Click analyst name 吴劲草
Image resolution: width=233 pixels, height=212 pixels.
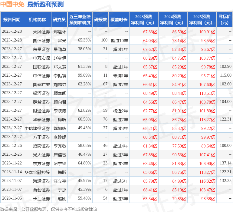click(60, 49)
